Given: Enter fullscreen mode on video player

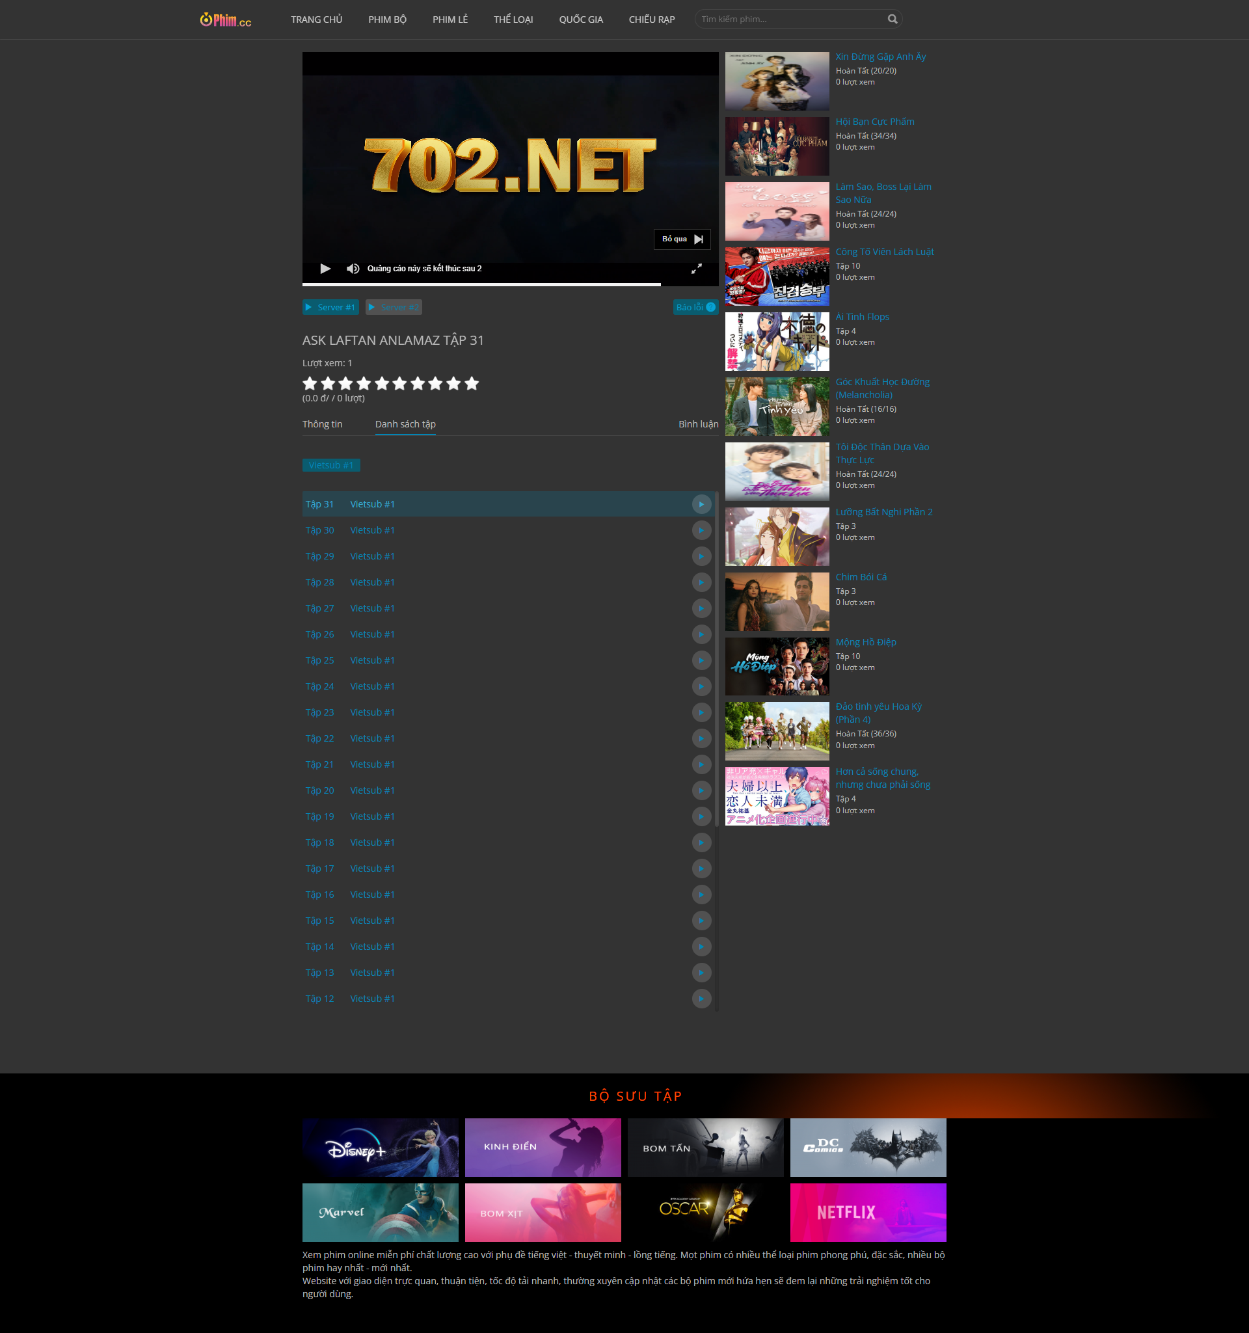Looking at the screenshot, I should [697, 268].
